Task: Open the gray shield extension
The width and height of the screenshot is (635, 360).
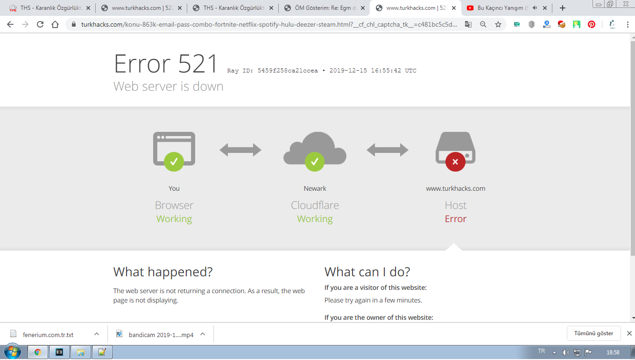Action: point(531,24)
